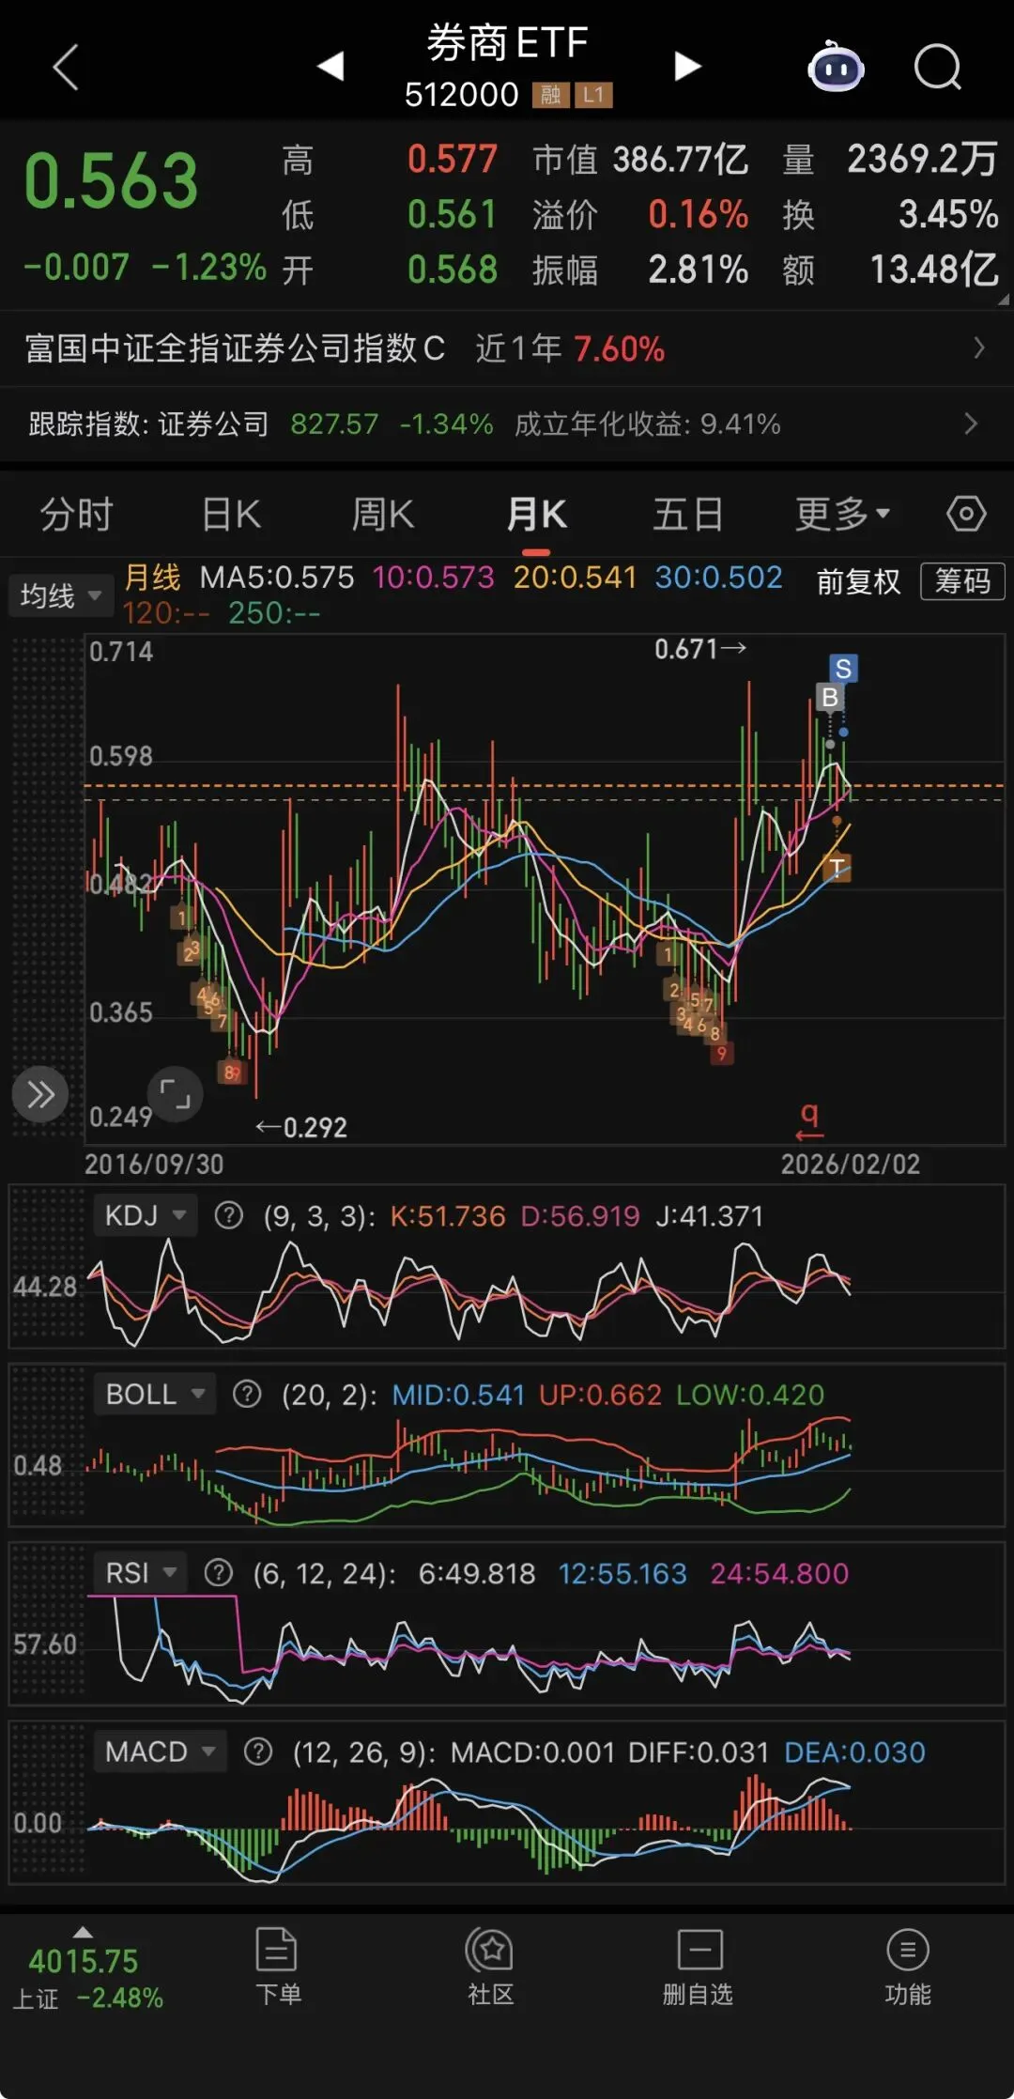Tap the 下单 order icon
The height and width of the screenshot is (2099, 1014).
[x=277, y=1965]
